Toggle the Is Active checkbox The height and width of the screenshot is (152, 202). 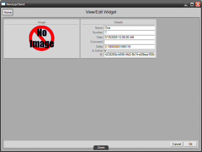[x=105, y=50]
